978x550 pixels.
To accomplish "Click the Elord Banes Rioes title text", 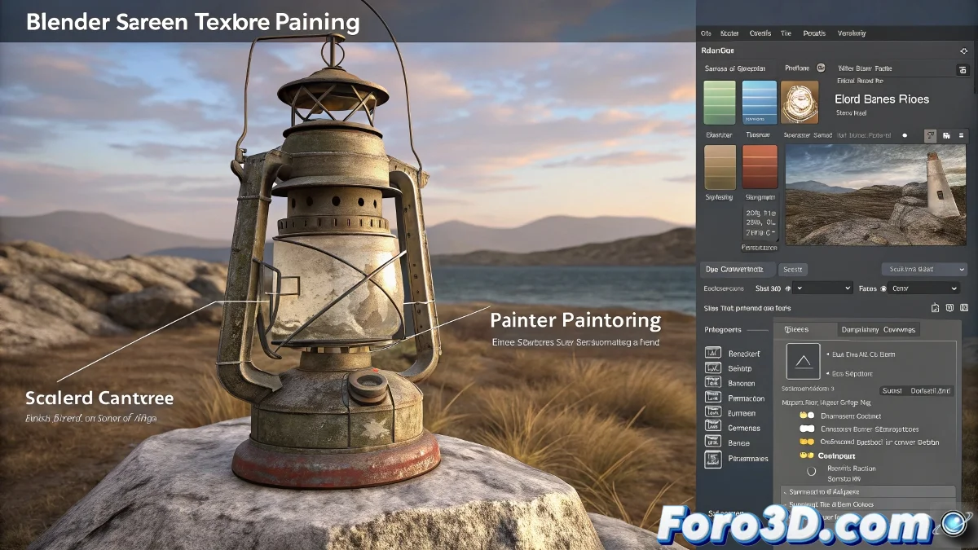I will (x=882, y=99).
